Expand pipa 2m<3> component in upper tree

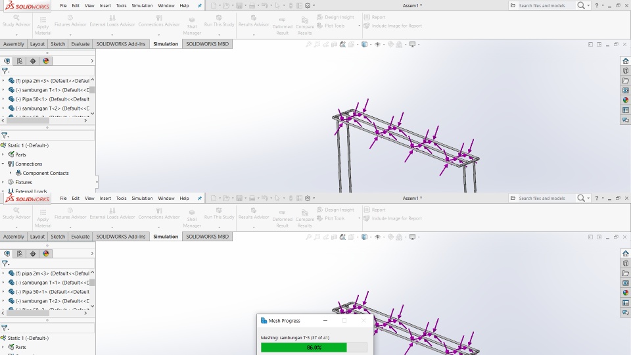(3, 80)
